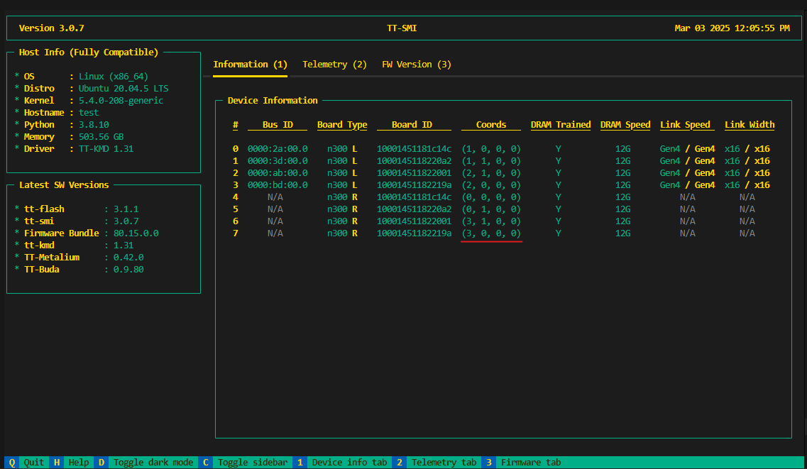
Task: Click the DRAM Speed column header
Action: pos(625,125)
